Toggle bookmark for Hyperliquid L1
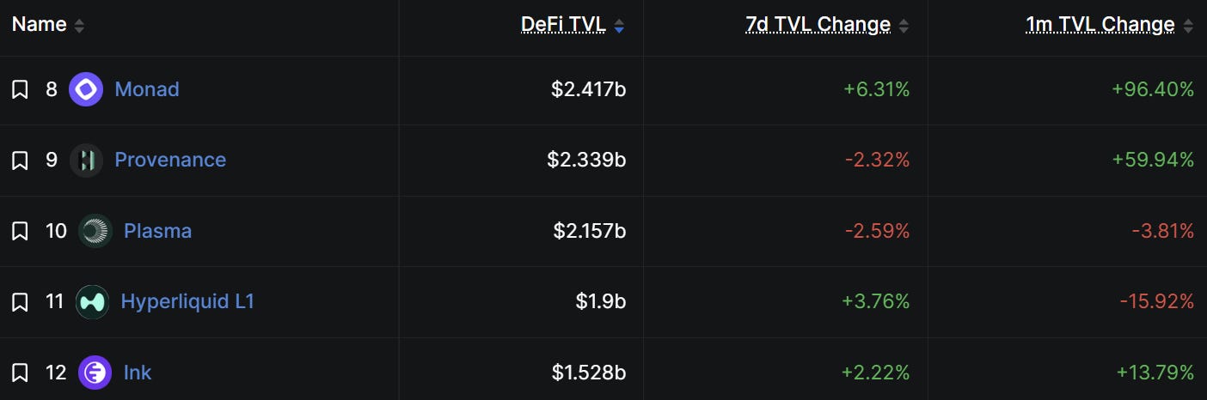 20,302
